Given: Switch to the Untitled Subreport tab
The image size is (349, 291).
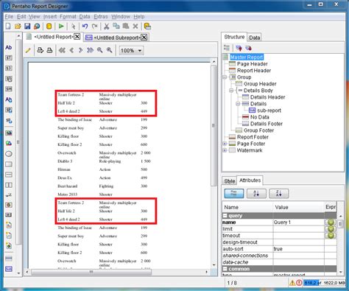Looking at the screenshot, I should pyautogui.click(x=117, y=38).
